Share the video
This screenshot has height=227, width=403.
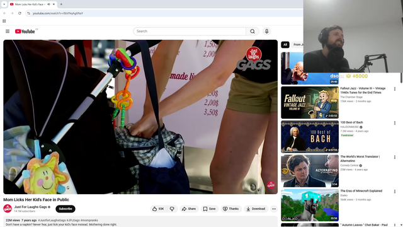[x=189, y=209]
